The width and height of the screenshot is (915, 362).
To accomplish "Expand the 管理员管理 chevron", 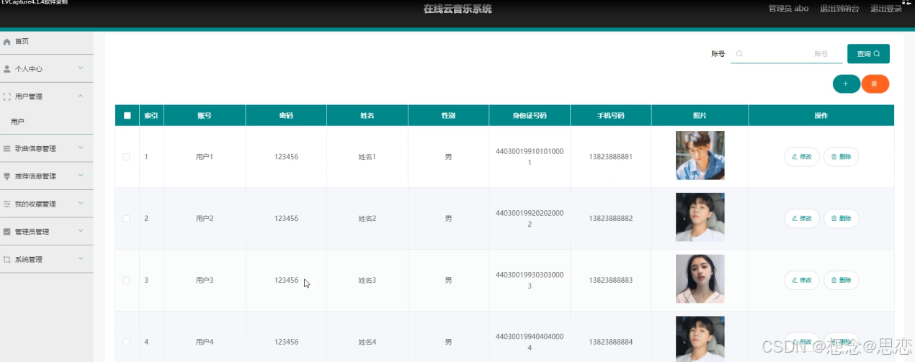I will click(81, 231).
